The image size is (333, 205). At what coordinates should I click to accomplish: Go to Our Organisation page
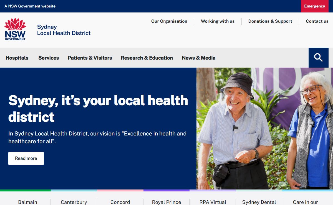(x=169, y=21)
